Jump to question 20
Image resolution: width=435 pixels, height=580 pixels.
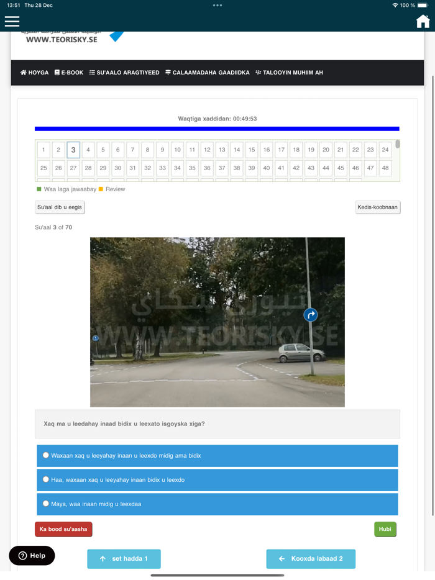coord(326,150)
